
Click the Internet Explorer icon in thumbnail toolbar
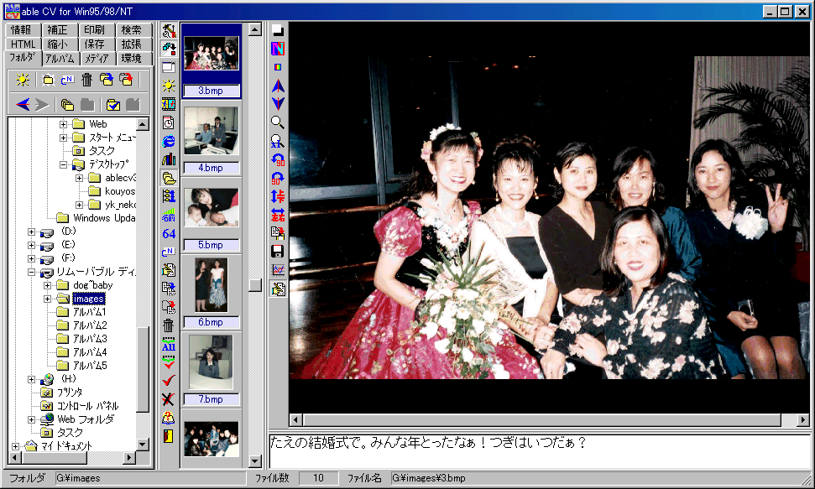[168, 141]
